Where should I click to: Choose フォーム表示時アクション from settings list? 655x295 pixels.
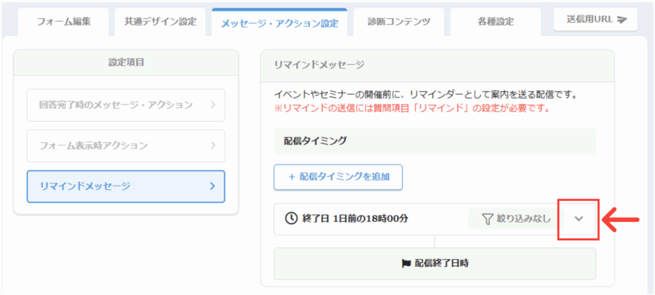click(93, 146)
